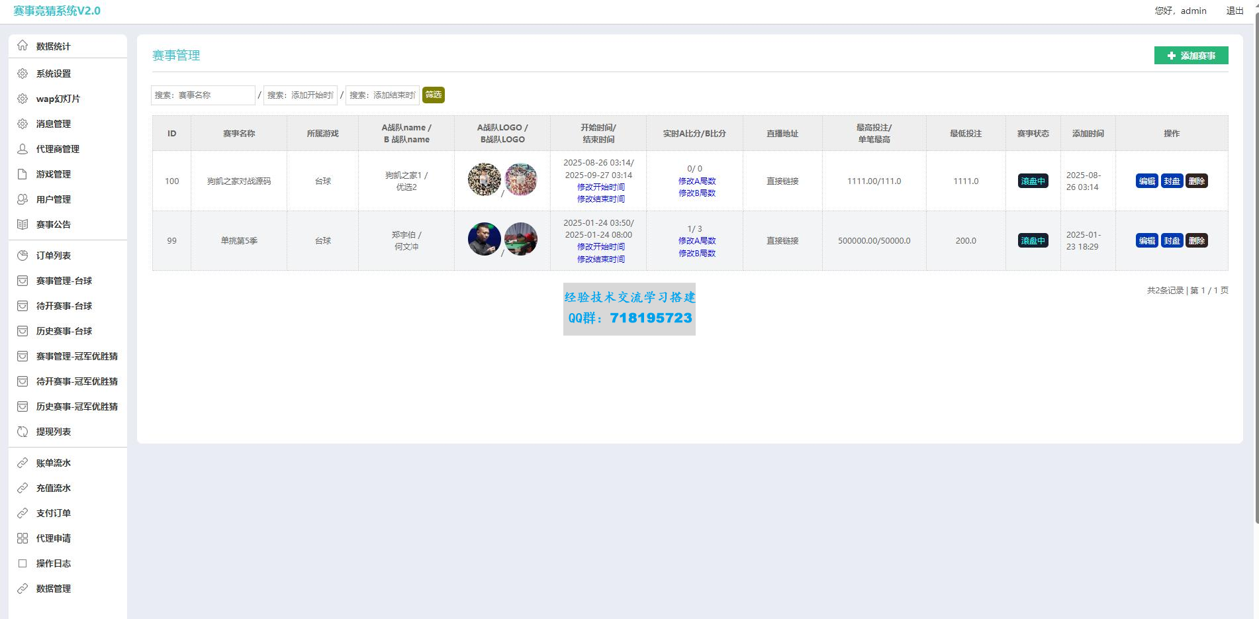Go to 待开赛事-台球 in sidebar
This screenshot has height=619, width=1259.
pyautogui.click(x=64, y=306)
